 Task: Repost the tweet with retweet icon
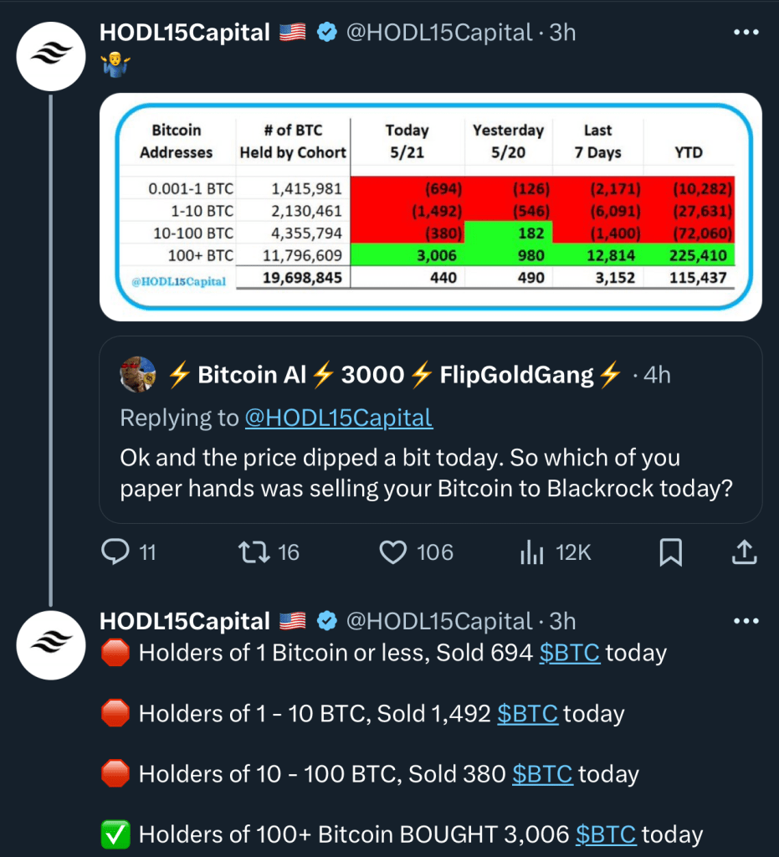(250, 552)
